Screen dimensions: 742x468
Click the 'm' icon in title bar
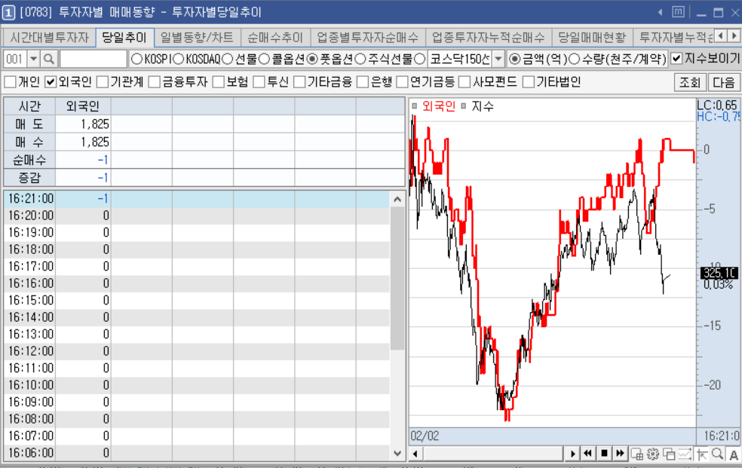(x=678, y=12)
